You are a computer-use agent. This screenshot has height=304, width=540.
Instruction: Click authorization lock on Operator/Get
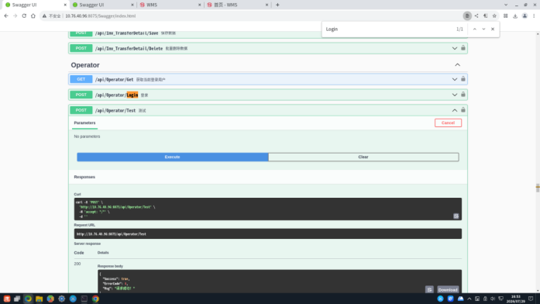(463, 79)
